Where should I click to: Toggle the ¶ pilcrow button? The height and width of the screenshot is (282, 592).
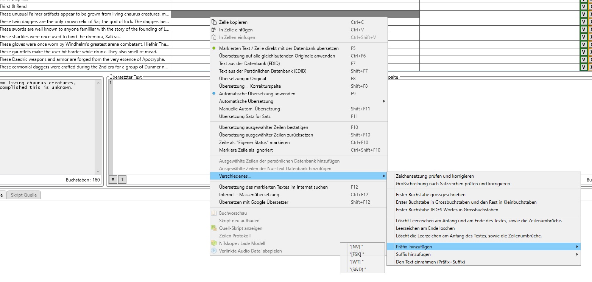point(122,180)
